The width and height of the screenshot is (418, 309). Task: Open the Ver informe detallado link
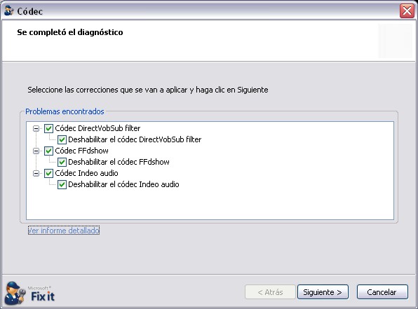pyautogui.click(x=64, y=230)
